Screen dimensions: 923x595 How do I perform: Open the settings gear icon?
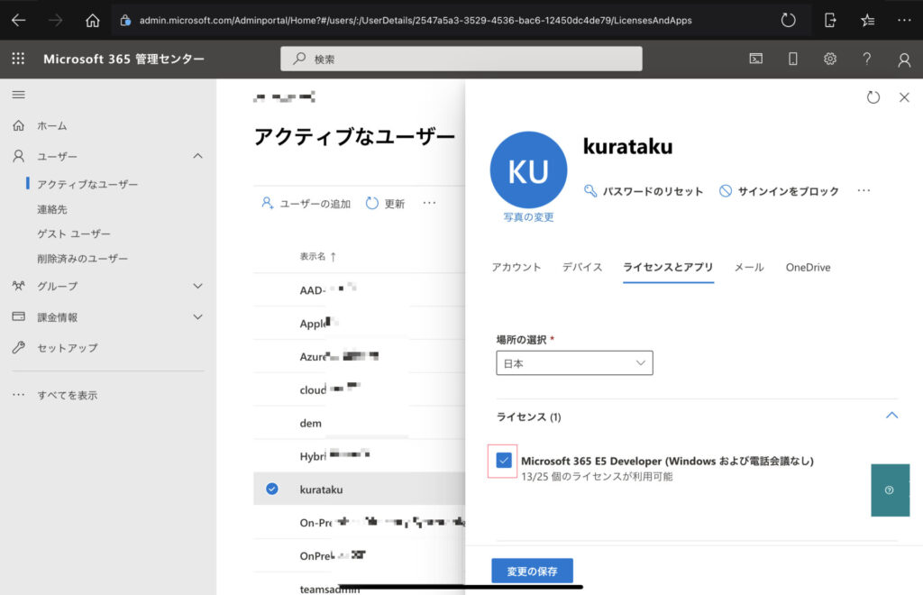click(x=829, y=58)
